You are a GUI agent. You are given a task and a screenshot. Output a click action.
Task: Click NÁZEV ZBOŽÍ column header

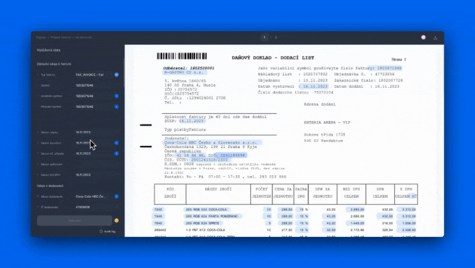[x=218, y=189]
